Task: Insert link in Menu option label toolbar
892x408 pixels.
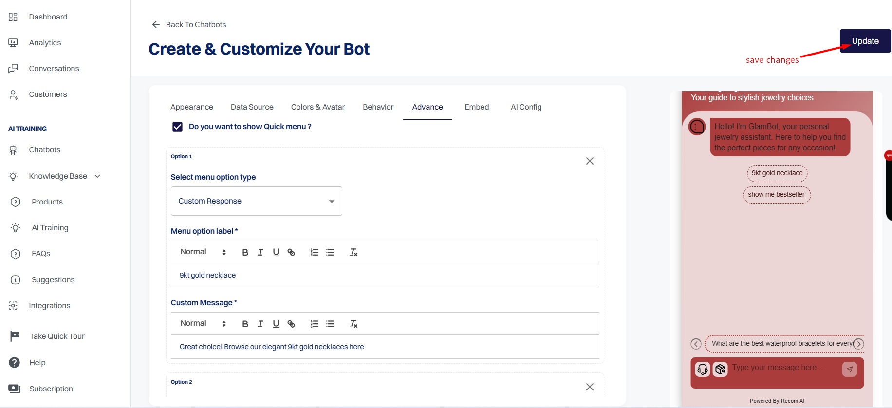Action: coord(291,252)
